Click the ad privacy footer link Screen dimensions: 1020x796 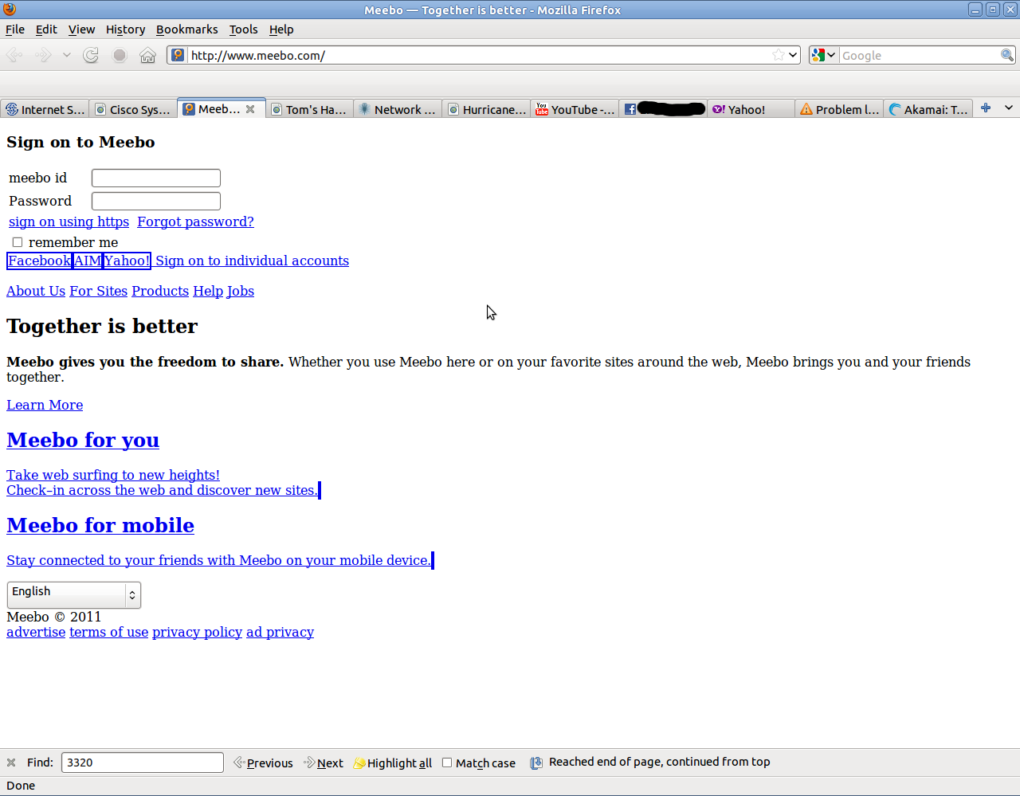coord(280,632)
